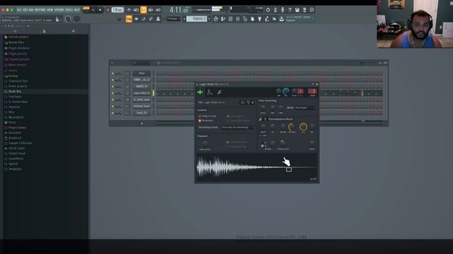Toggle the metronome icon

pos(129,10)
